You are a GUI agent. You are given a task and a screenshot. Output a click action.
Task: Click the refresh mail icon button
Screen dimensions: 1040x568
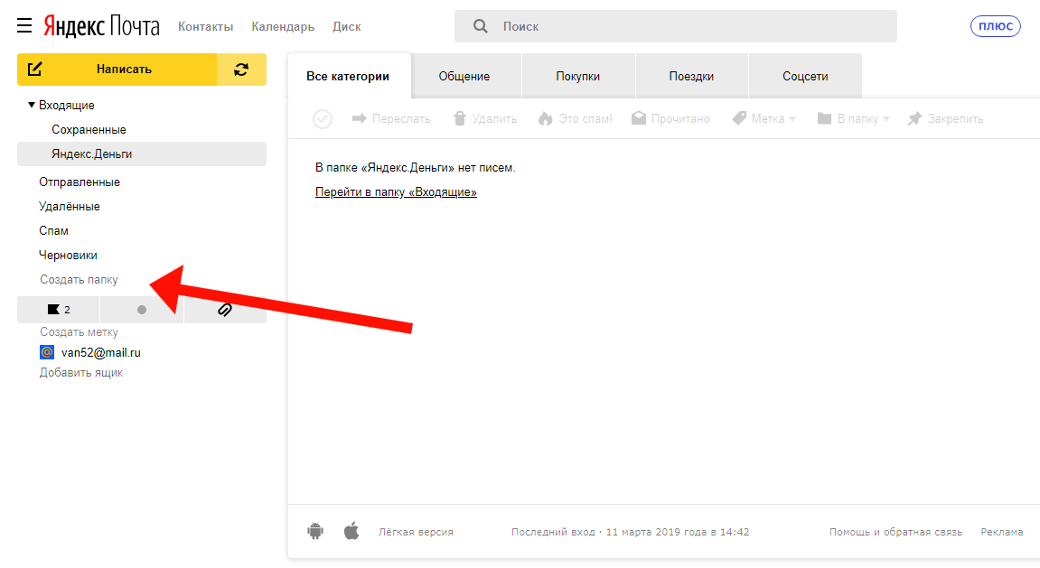[x=241, y=70]
